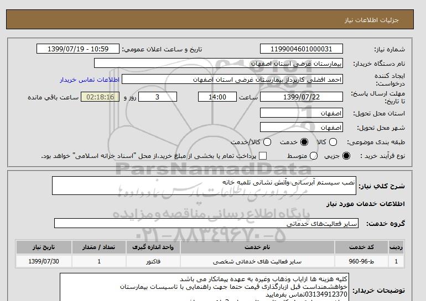
Task: Click the service name cell سایر فعالیت های خدماتی شخصی
Action: coord(257,261)
